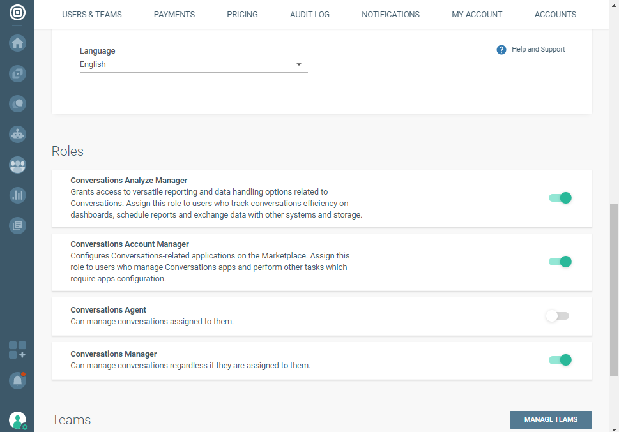619x432 pixels.
Task: Click the vertical page scrollbar thumb
Action: pyautogui.click(x=614, y=290)
